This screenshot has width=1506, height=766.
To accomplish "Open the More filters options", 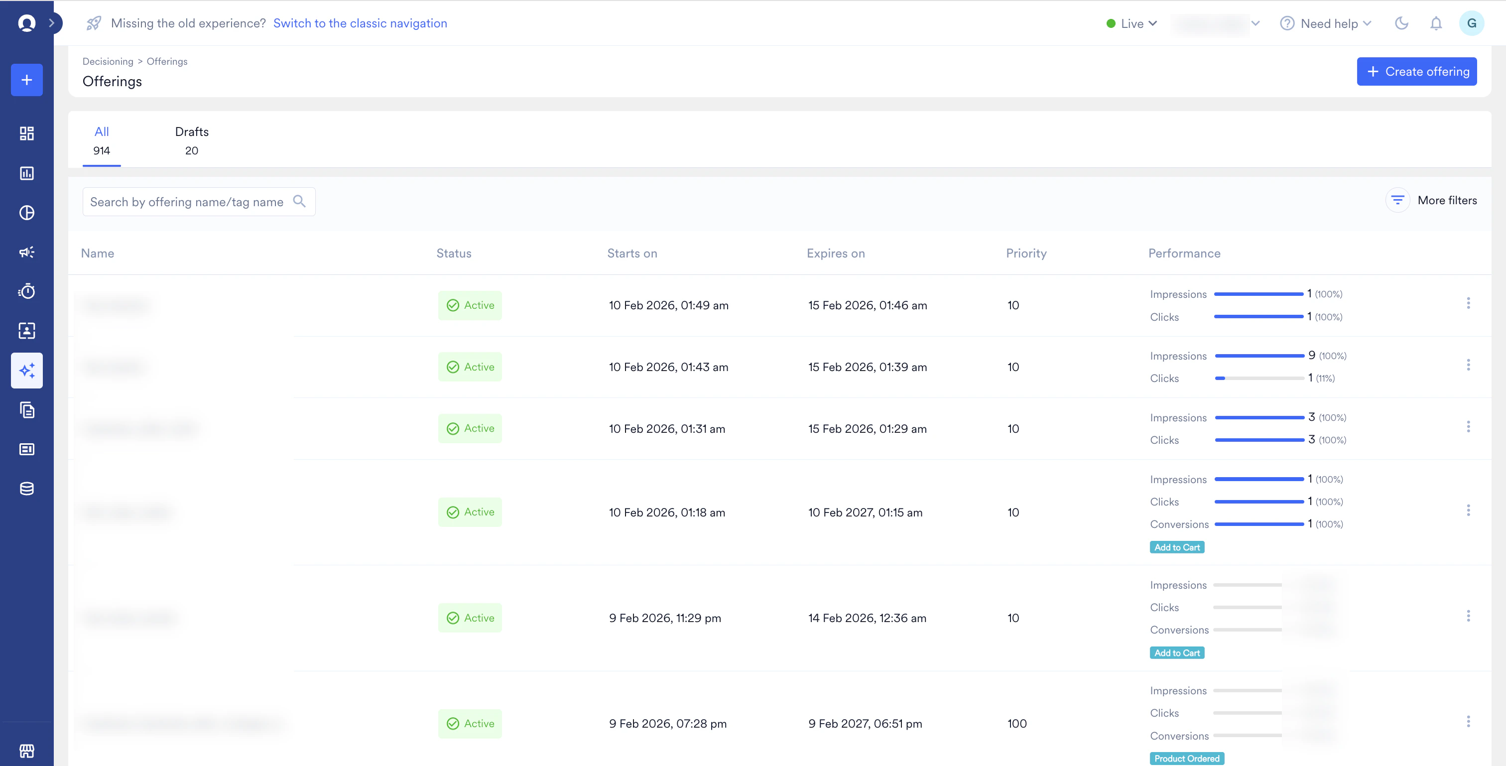I will coord(1432,199).
